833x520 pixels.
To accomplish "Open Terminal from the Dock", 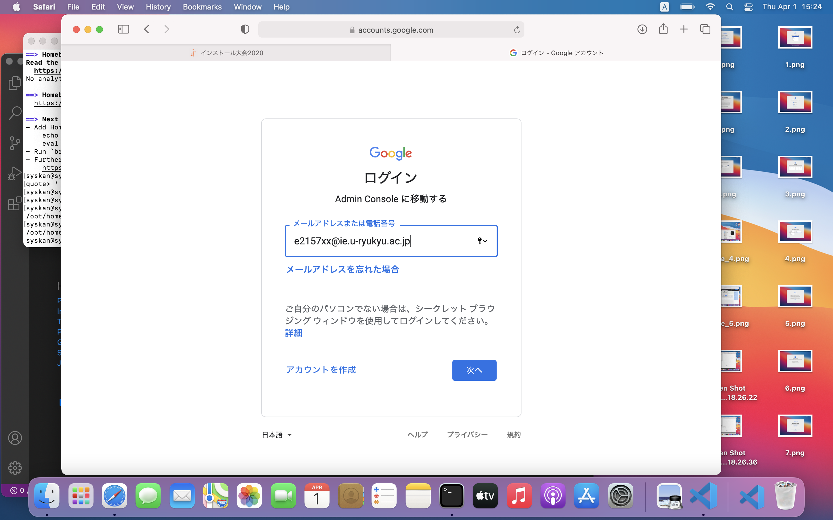I will pyautogui.click(x=451, y=495).
